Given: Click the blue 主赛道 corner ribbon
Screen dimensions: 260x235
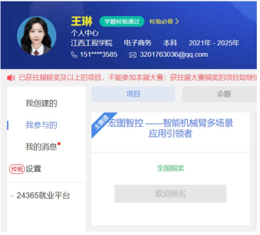Looking at the screenshot, I should pyautogui.click(x=102, y=123).
